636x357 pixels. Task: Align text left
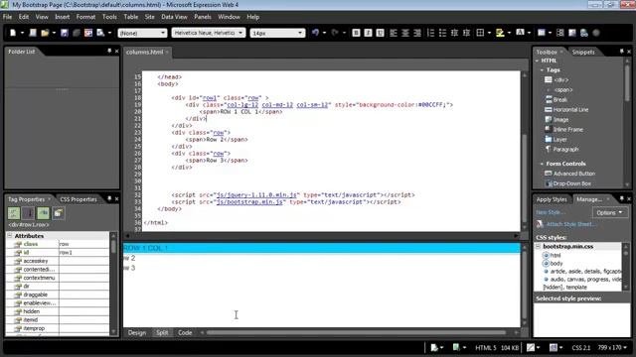click(x=394, y=33)
